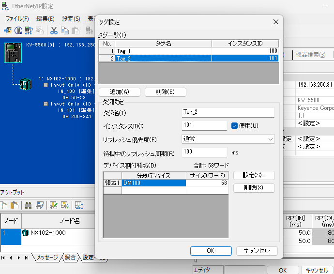Image resolution: width=334 pixels, height=274 pixels.
Task: Collapse the second Input Only tree node
Action: (x=46, y=104)
